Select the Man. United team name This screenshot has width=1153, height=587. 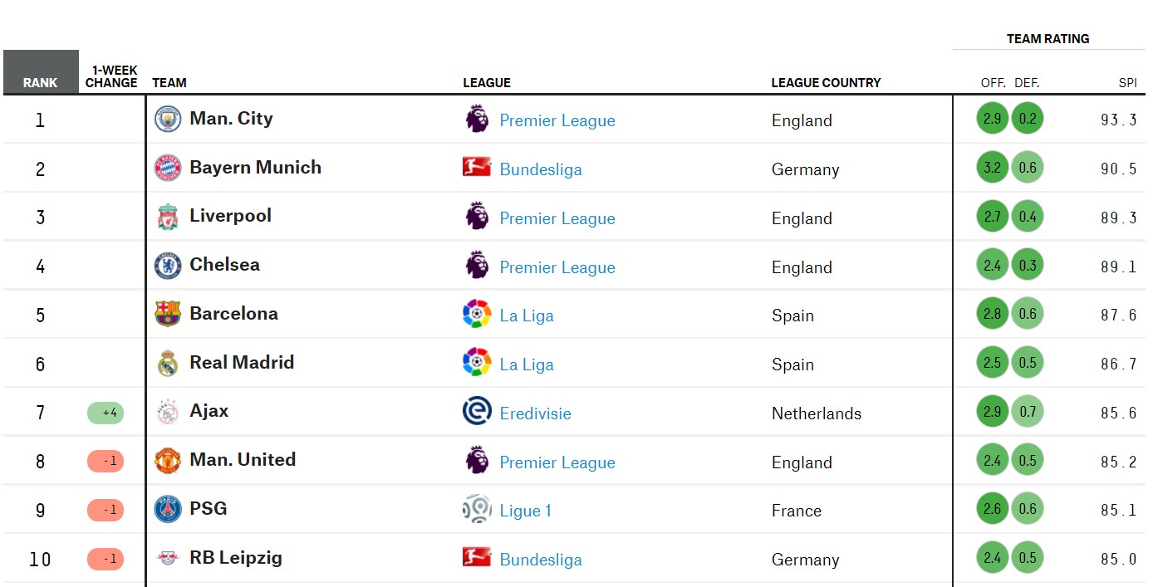(x=243, y=460)
